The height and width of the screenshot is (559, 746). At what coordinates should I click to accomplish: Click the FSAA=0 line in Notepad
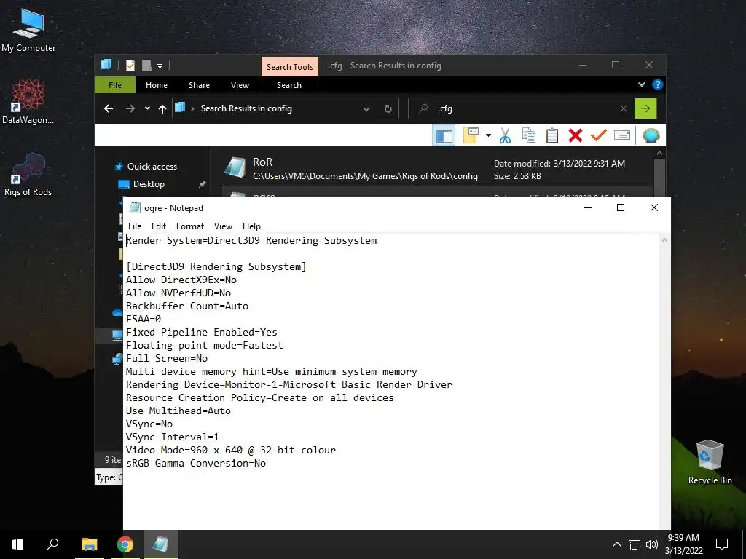coord(144,319)
